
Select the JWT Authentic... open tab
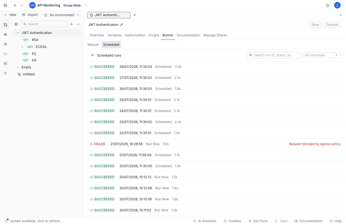pyautogui.click(x=108, y=15)
